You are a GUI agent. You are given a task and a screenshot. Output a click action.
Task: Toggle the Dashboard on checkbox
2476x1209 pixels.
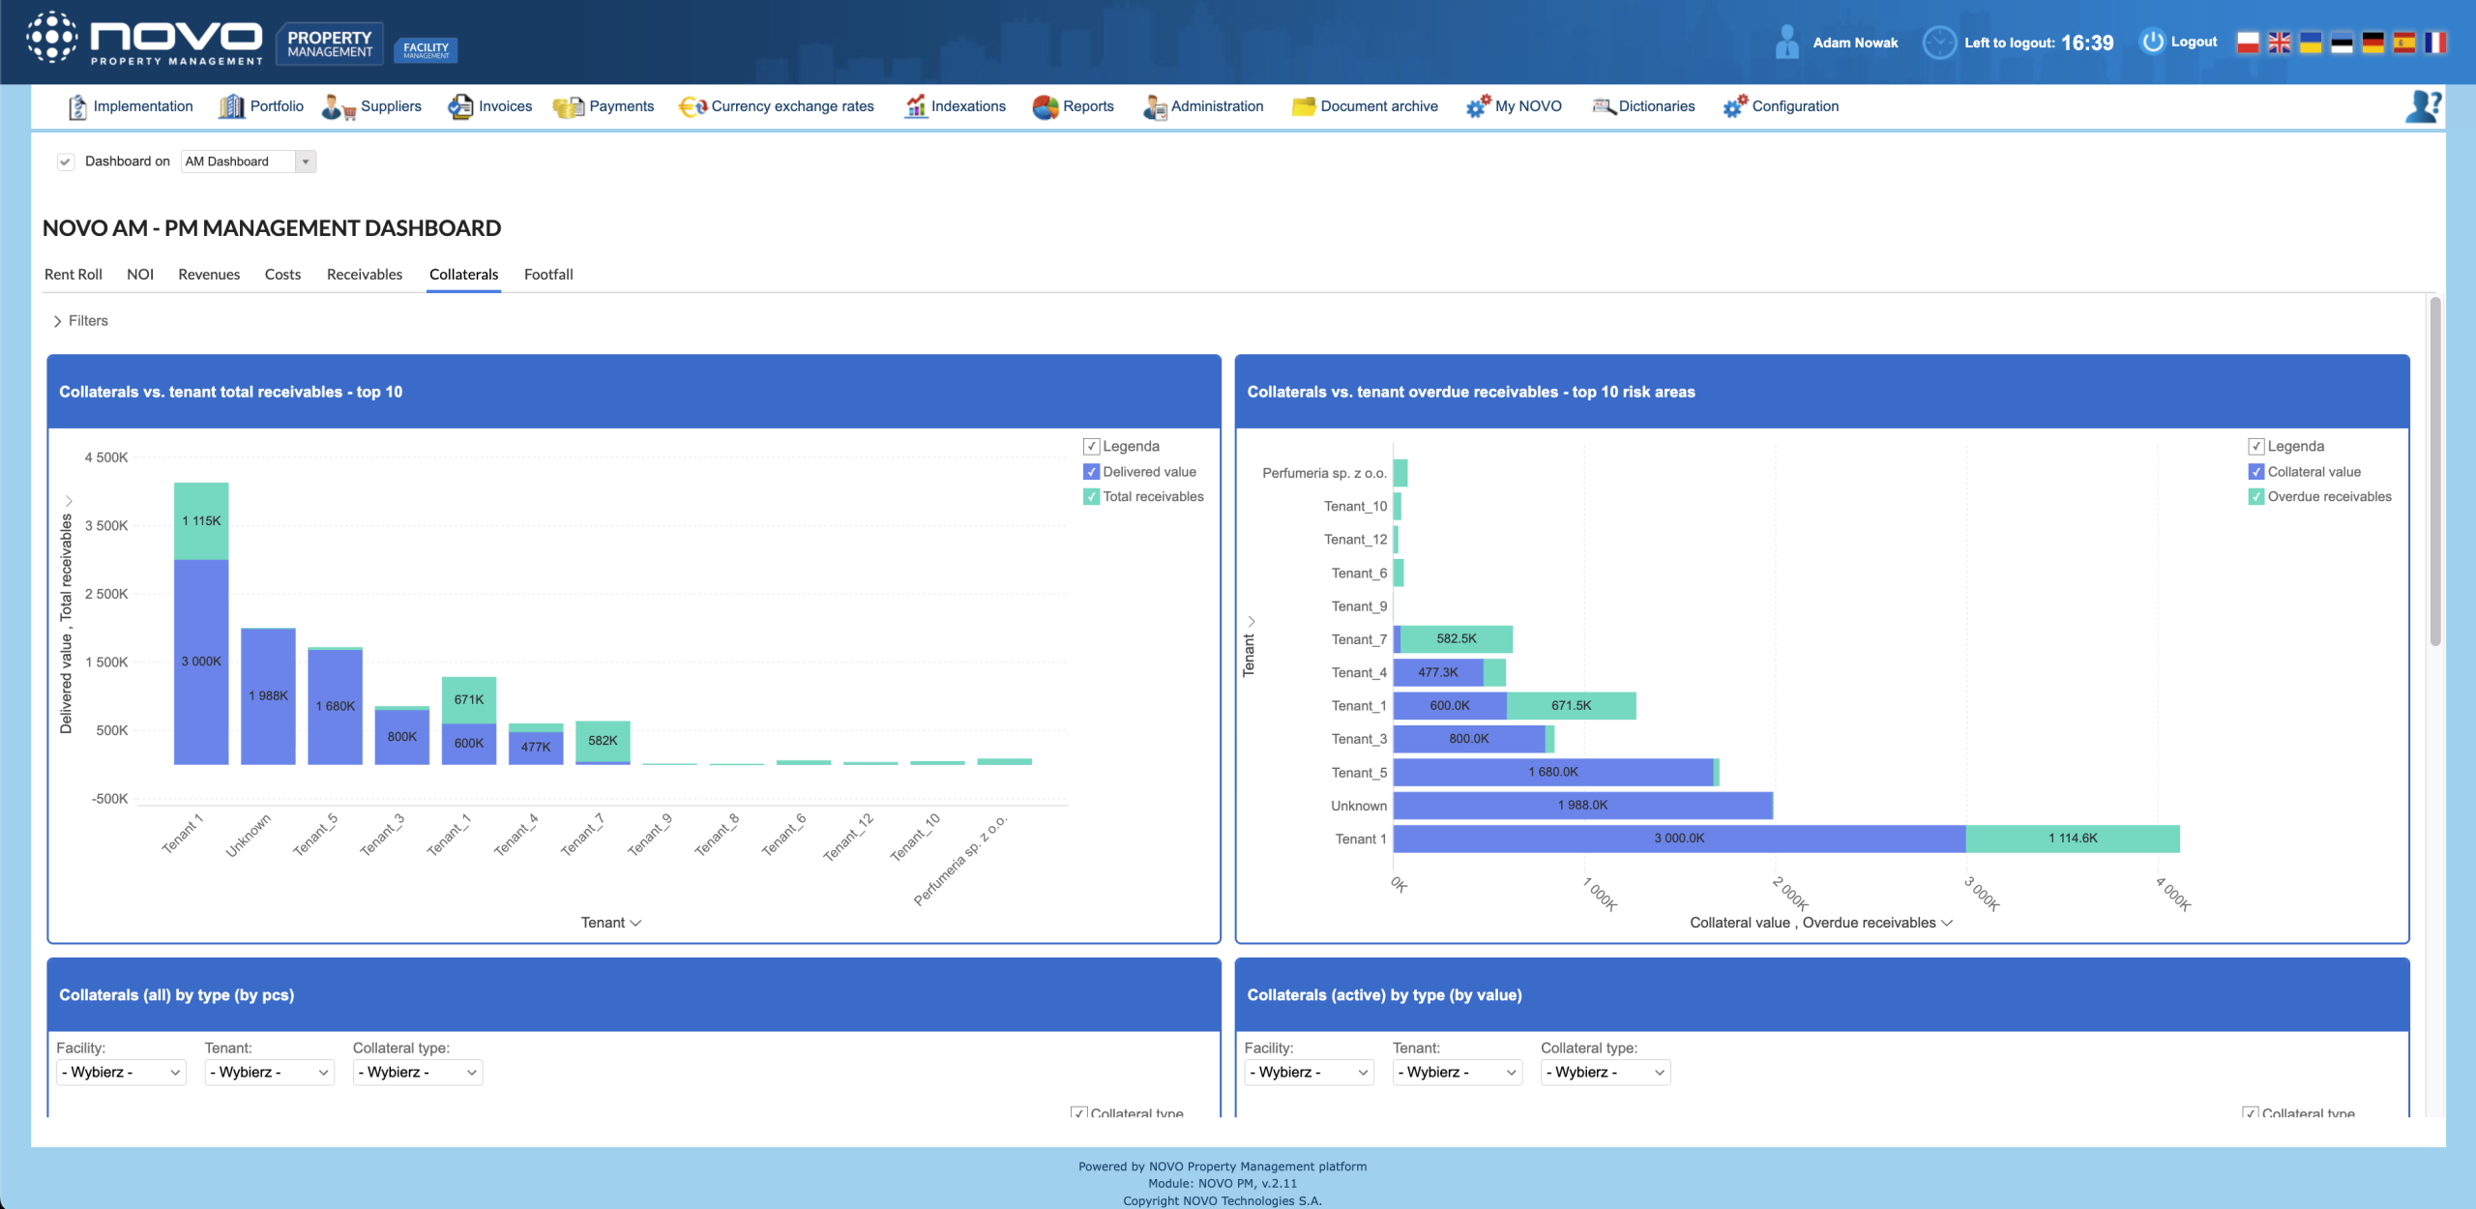click(65, 162)
